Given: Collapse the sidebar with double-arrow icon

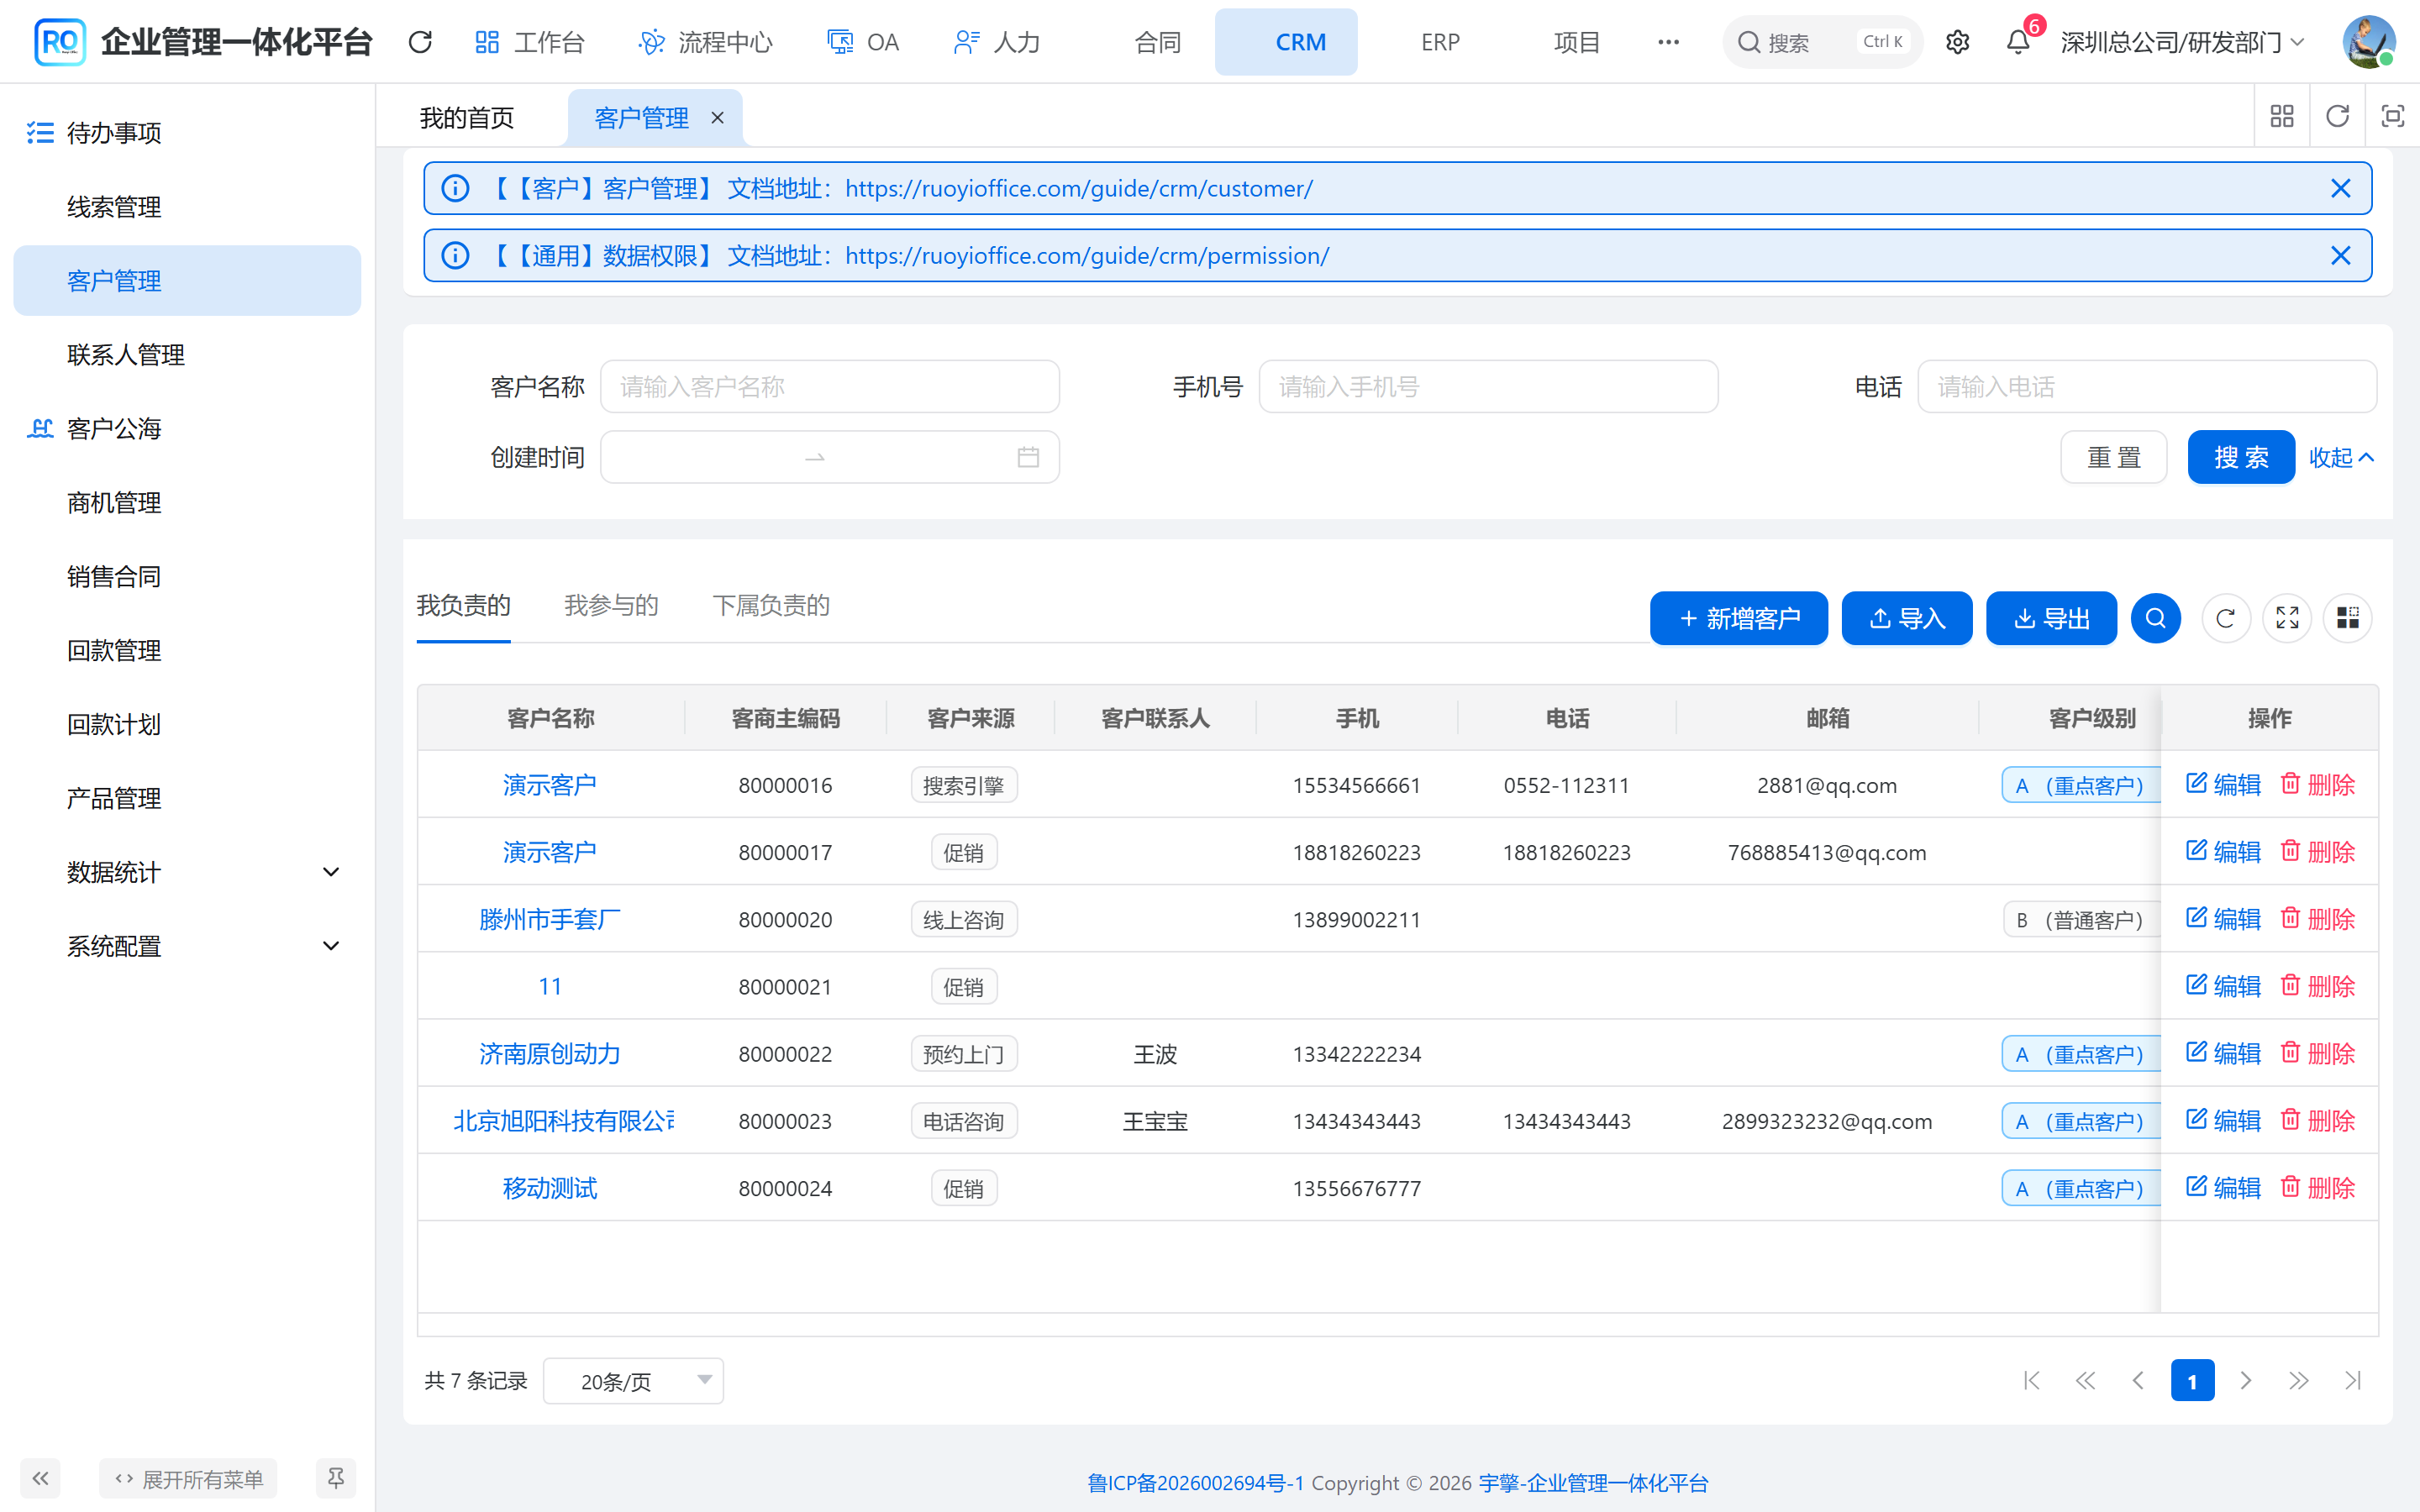Looking at the screenshot, I should click(40, 1478).
